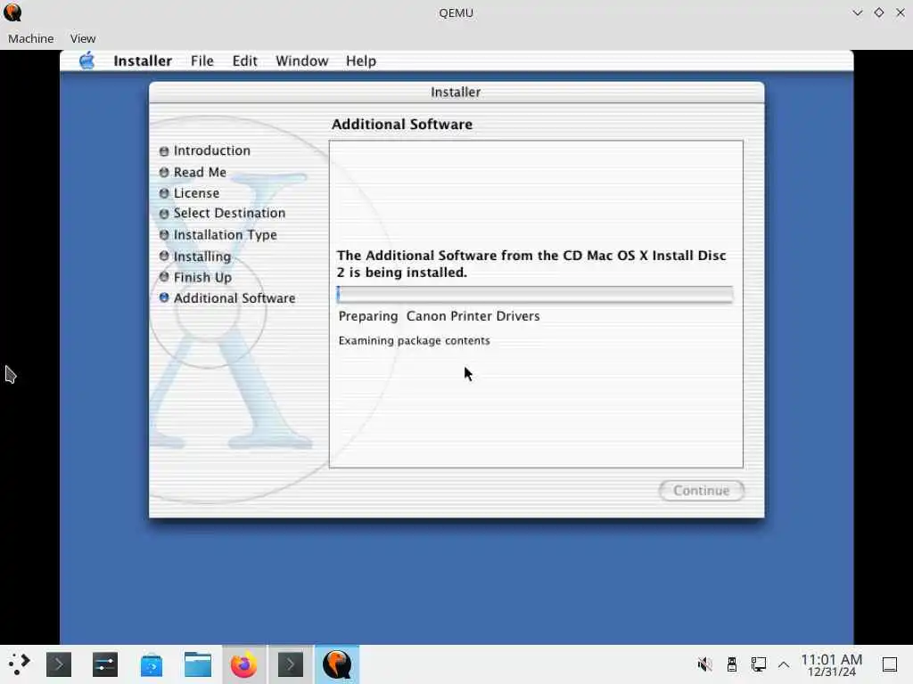Open System Settings from the taskbar

pos(105,664)
